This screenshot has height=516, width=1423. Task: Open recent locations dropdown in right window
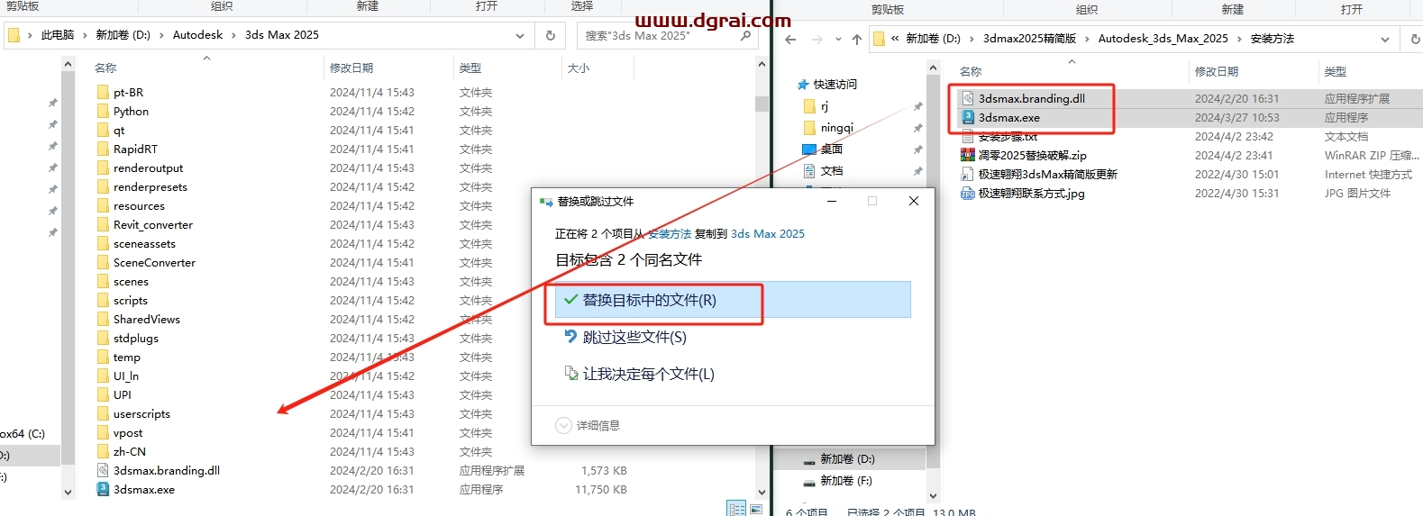[838, 39]
